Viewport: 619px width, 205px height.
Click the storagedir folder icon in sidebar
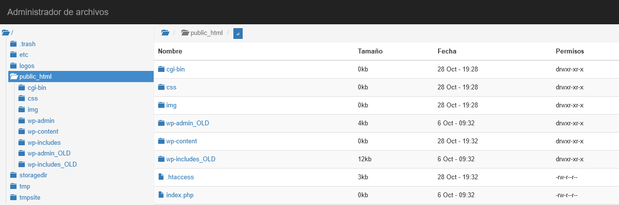pos(14,175)
